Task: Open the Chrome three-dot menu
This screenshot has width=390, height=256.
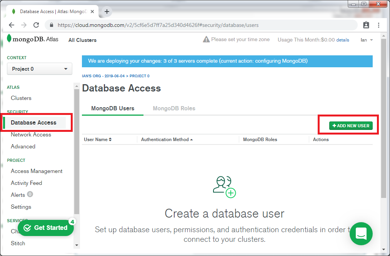Action: pos(378,25)
